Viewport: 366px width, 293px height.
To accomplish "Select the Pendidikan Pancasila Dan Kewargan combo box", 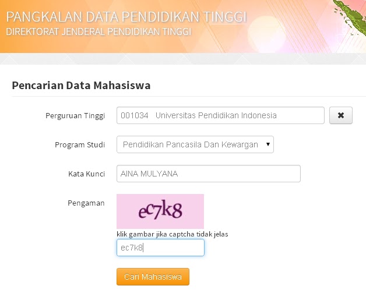I will 195,144.
